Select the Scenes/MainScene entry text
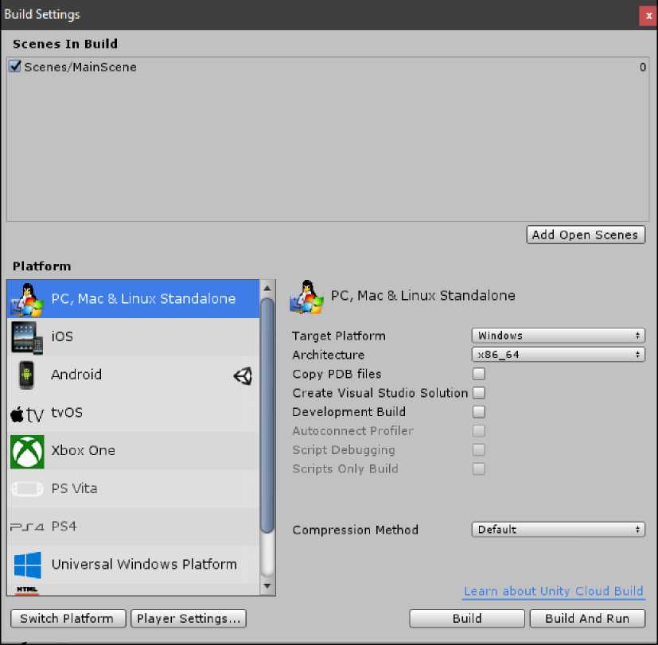 [80, 67]
